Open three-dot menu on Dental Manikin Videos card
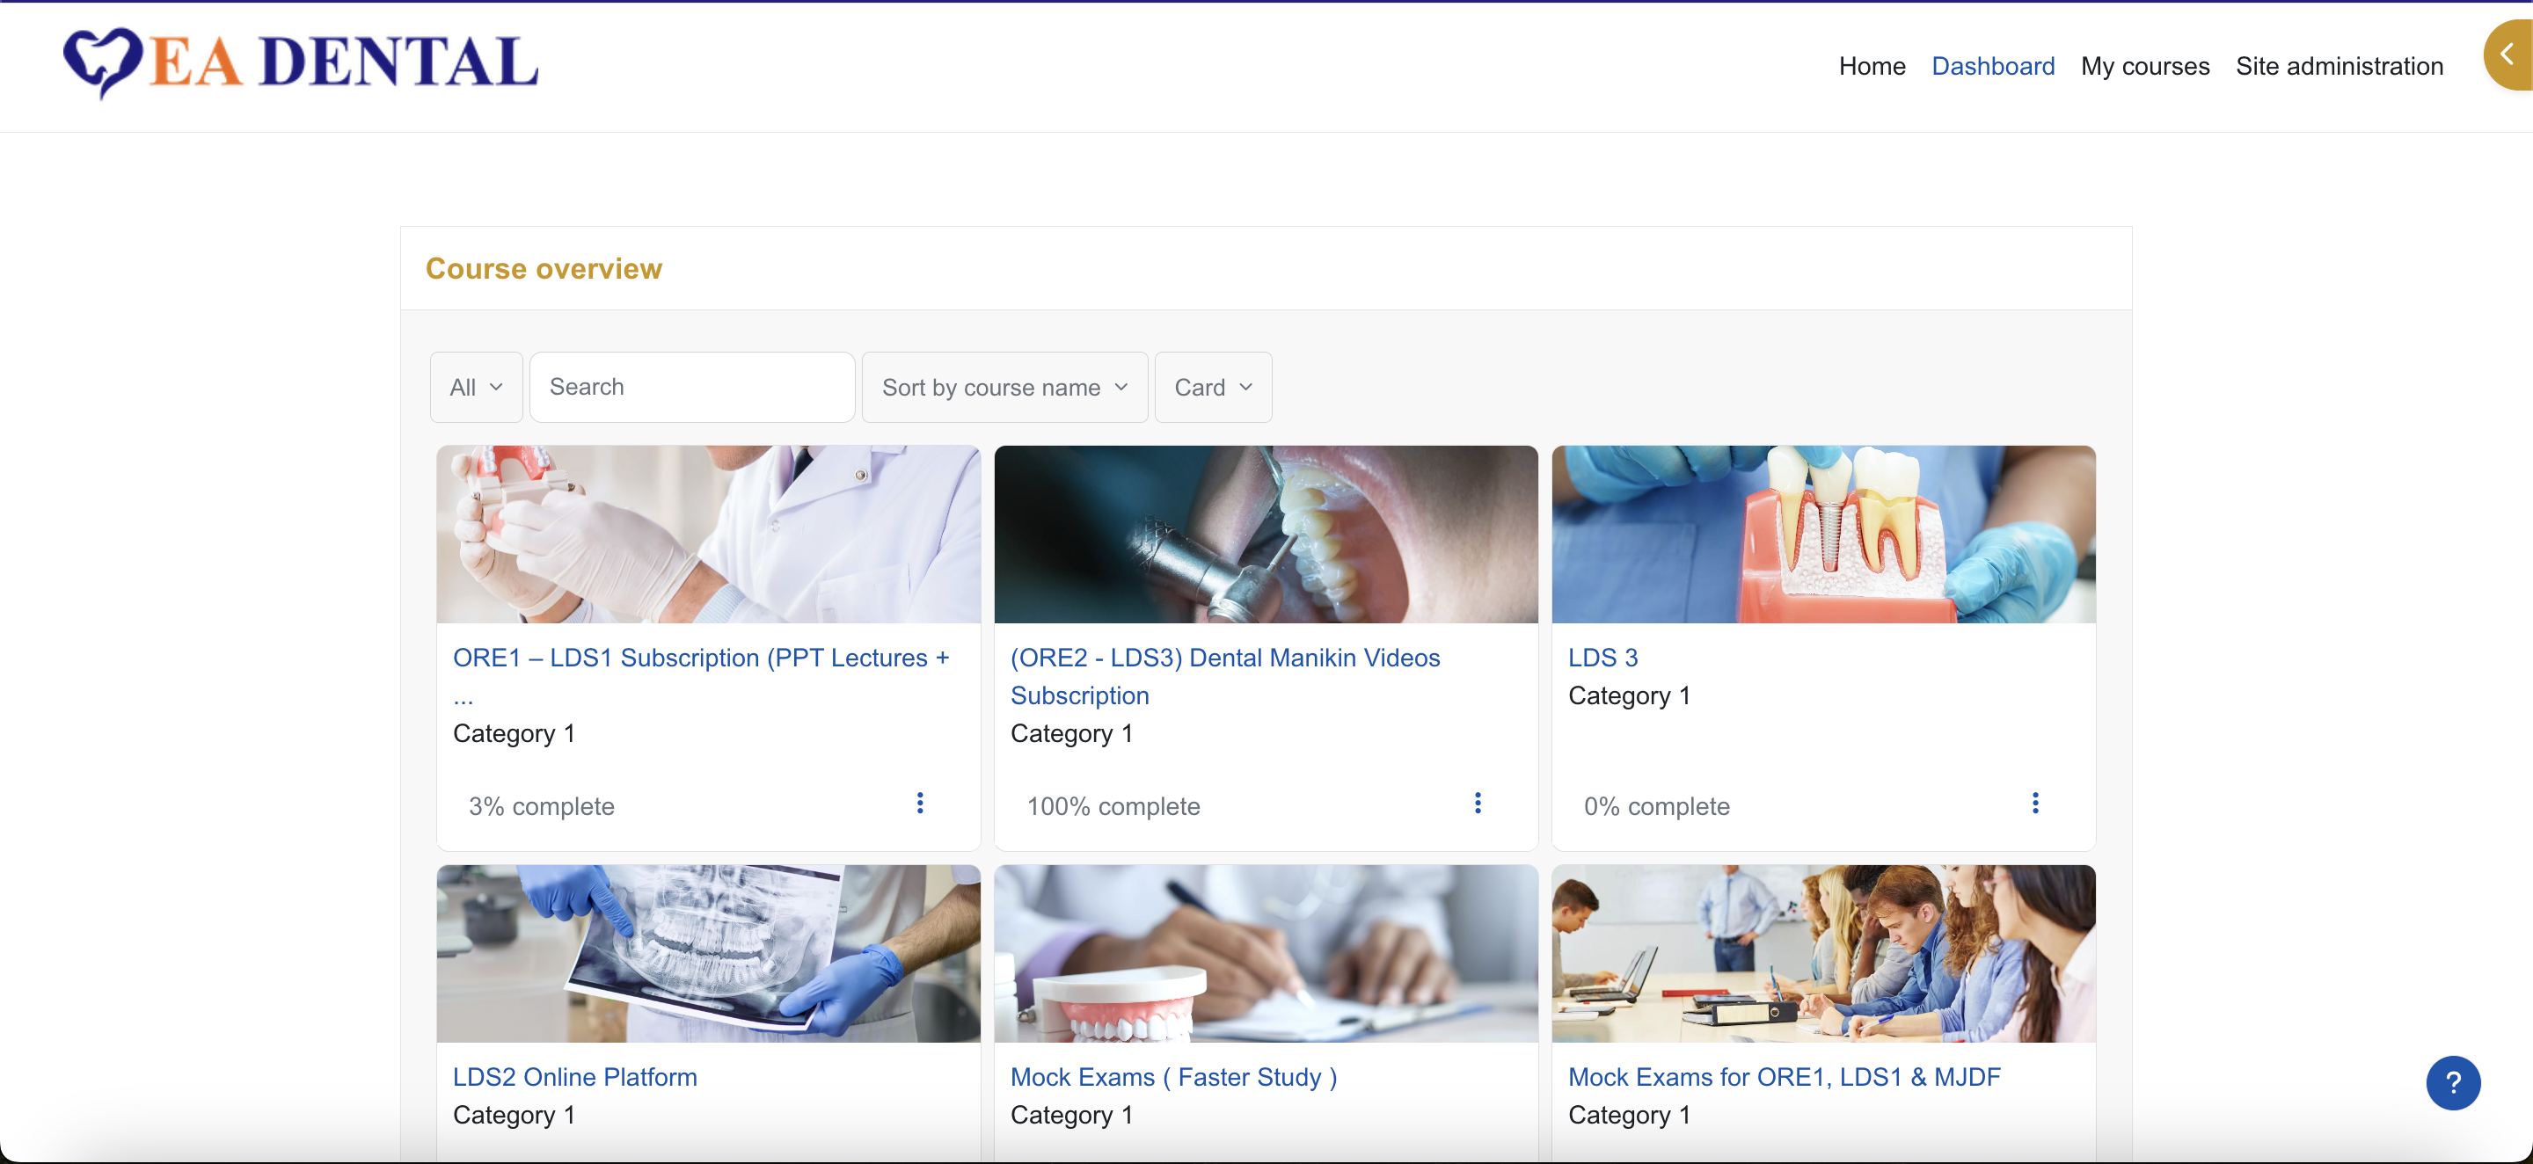This screenshot has width=2533, height=1164. coord(1477,804)
